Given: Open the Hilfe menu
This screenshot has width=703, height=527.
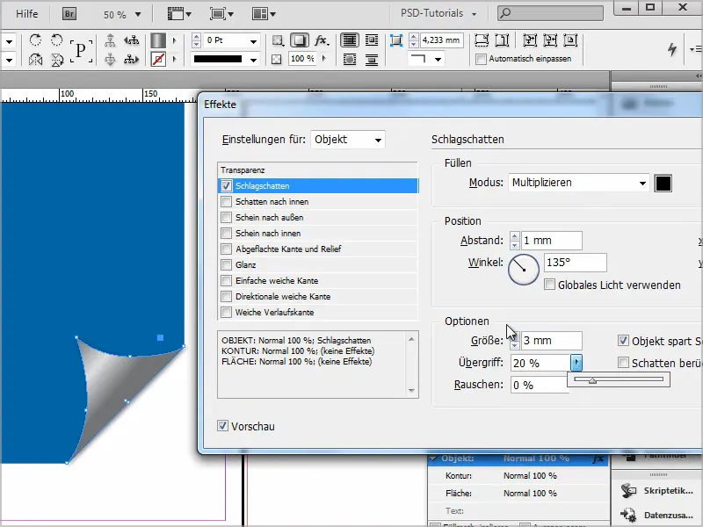Looking at the screenshot, I should tap(27, 14).
